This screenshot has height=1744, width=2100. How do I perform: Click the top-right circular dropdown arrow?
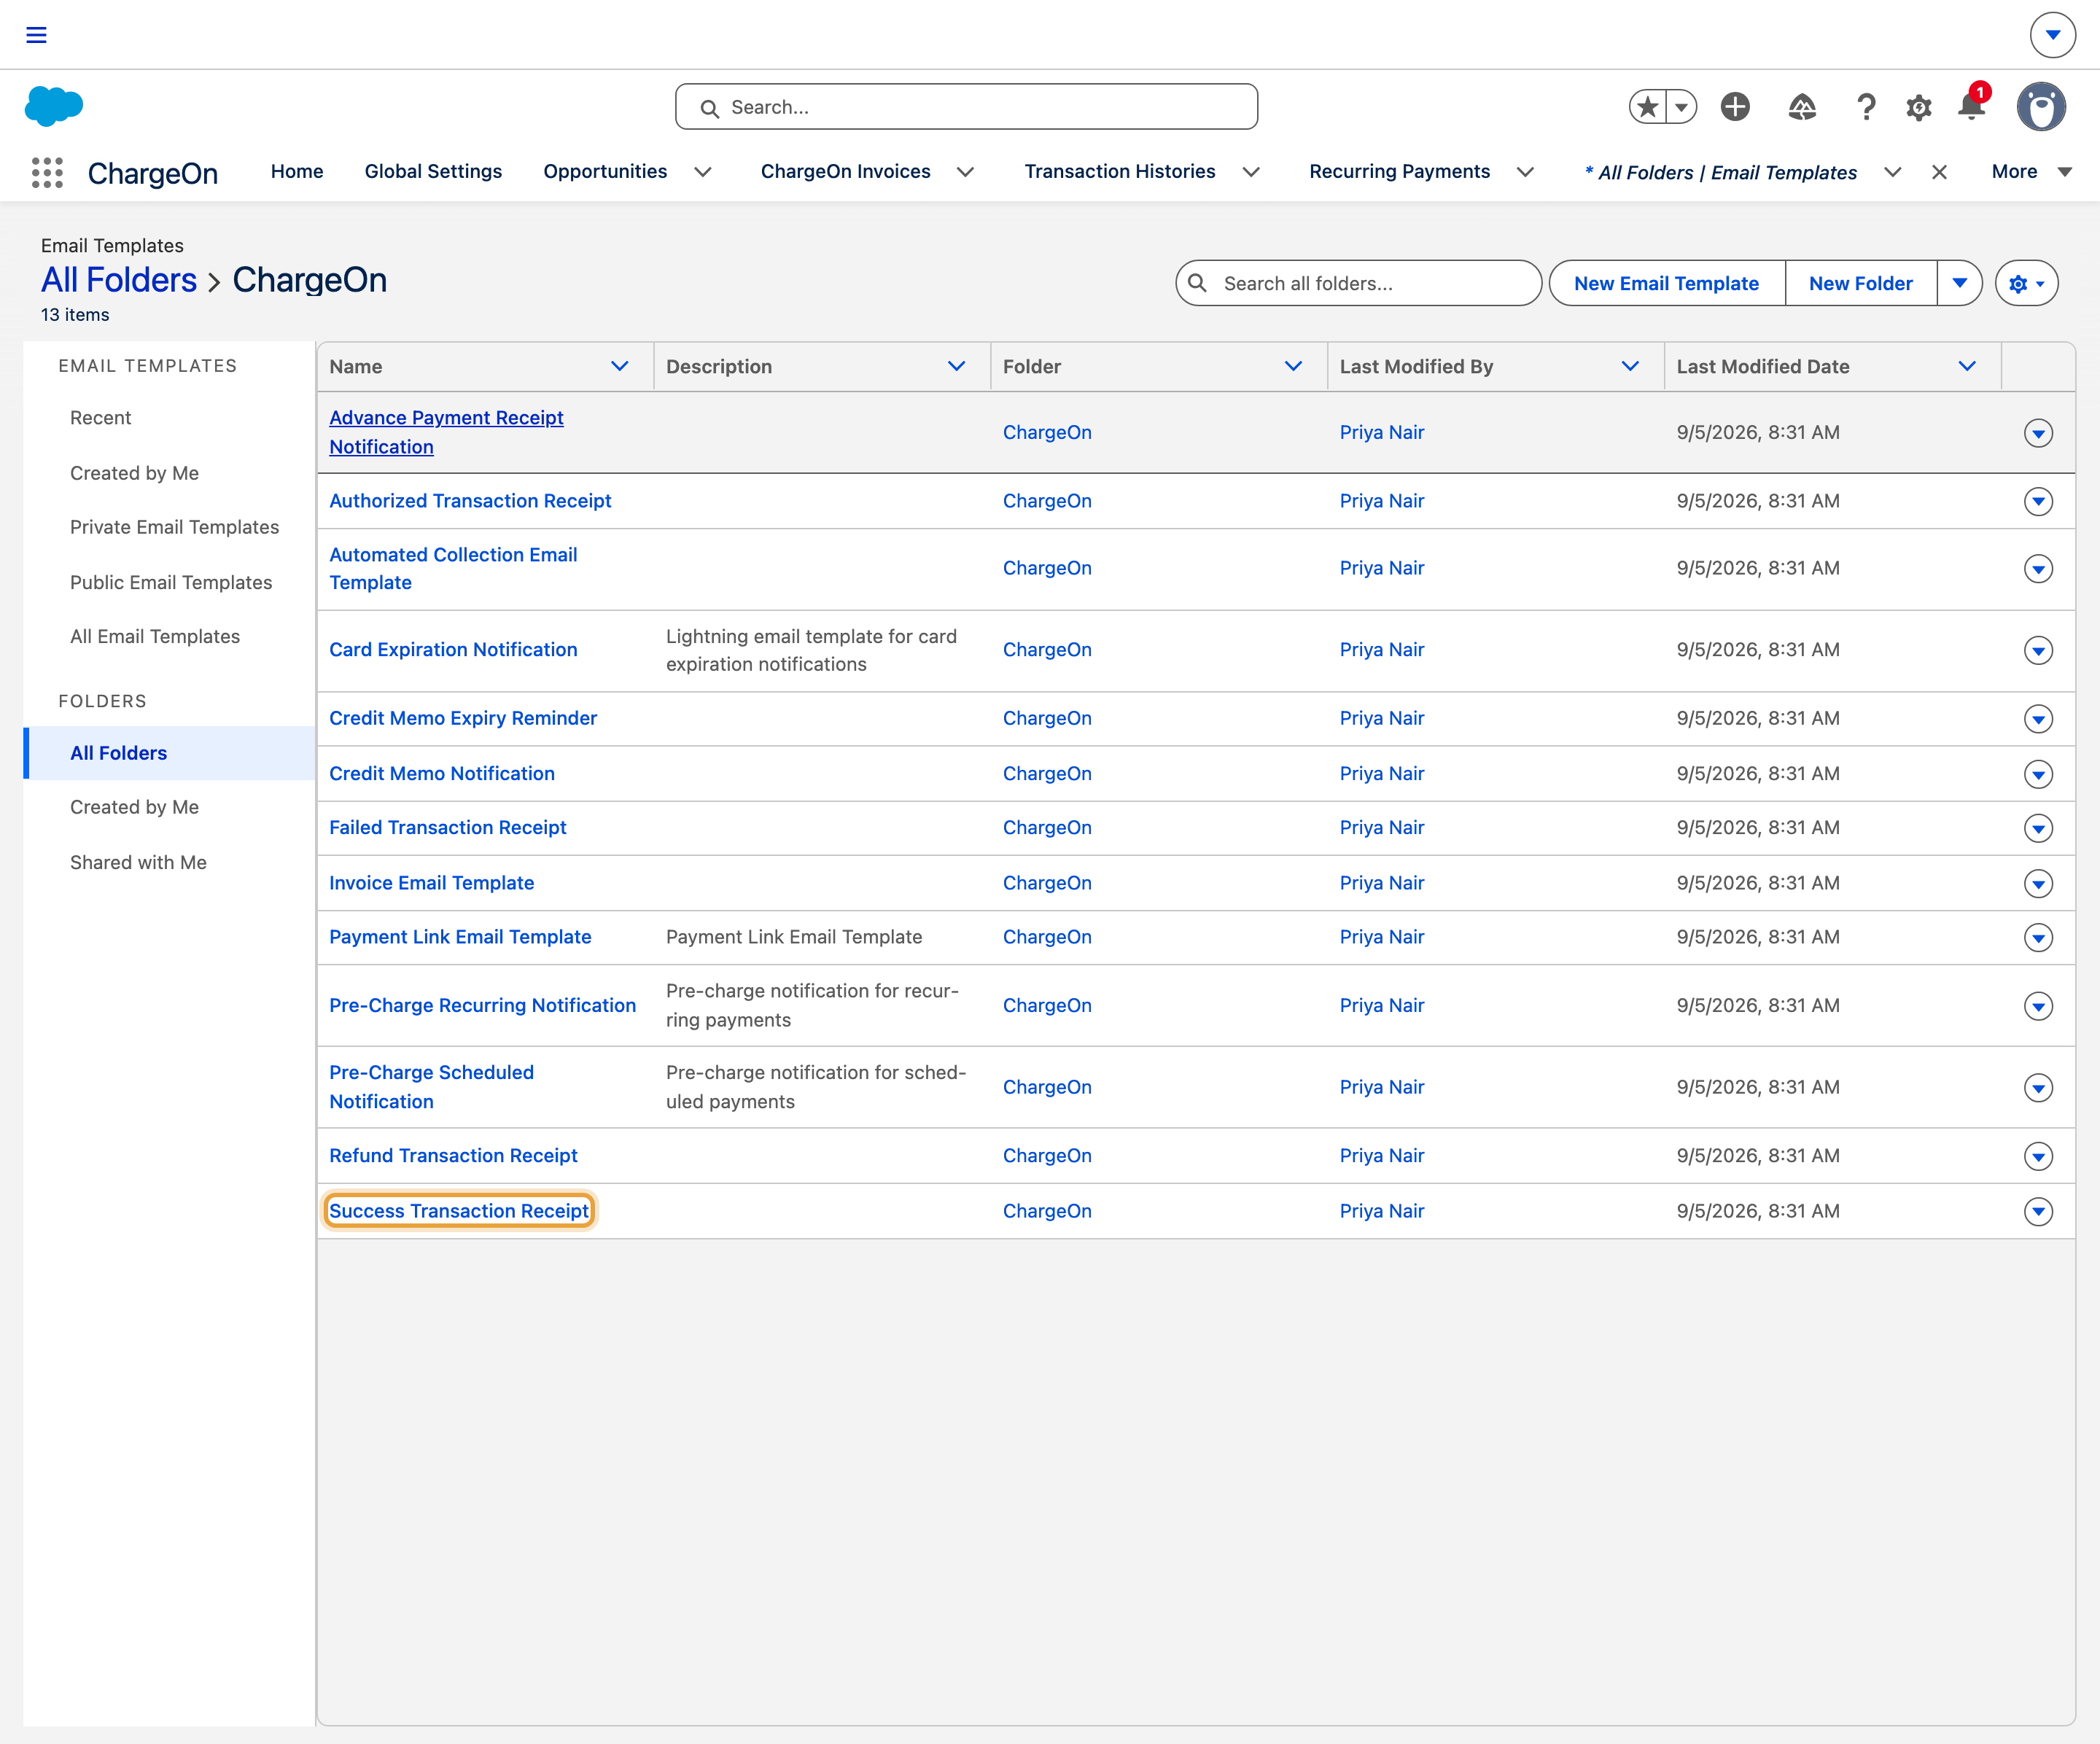(x=2052, y=35)
